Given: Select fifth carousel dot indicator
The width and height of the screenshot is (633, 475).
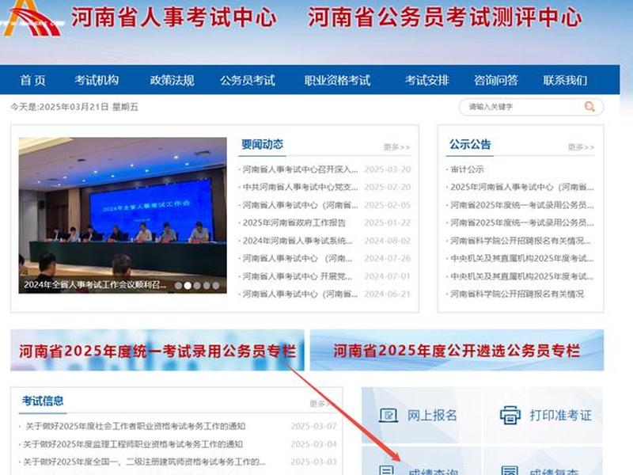Looking at the screenshot, I should 216,286.
